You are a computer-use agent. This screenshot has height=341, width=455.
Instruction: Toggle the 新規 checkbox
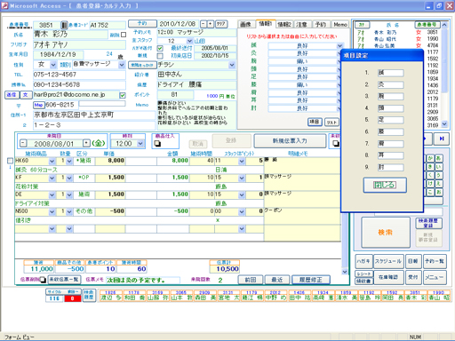coord(160,56)
